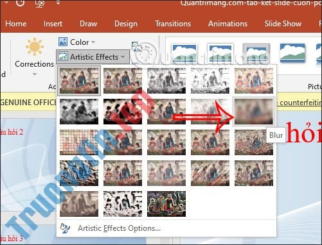Click the paintbrush icon beside Artistic Effects Options
The image size is (322, 245).
coord(65,228)
